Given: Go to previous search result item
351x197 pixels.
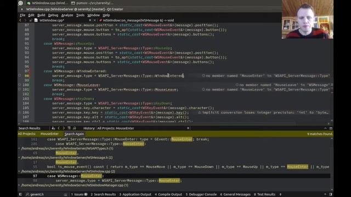Looking at the screenshot, I should pos(59,128).
